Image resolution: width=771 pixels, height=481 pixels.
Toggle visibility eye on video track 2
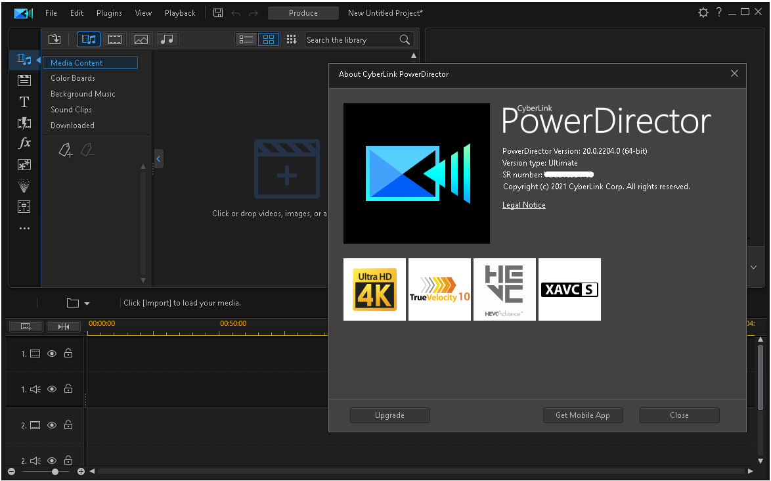pyautogui.click(x=52, y=425)
